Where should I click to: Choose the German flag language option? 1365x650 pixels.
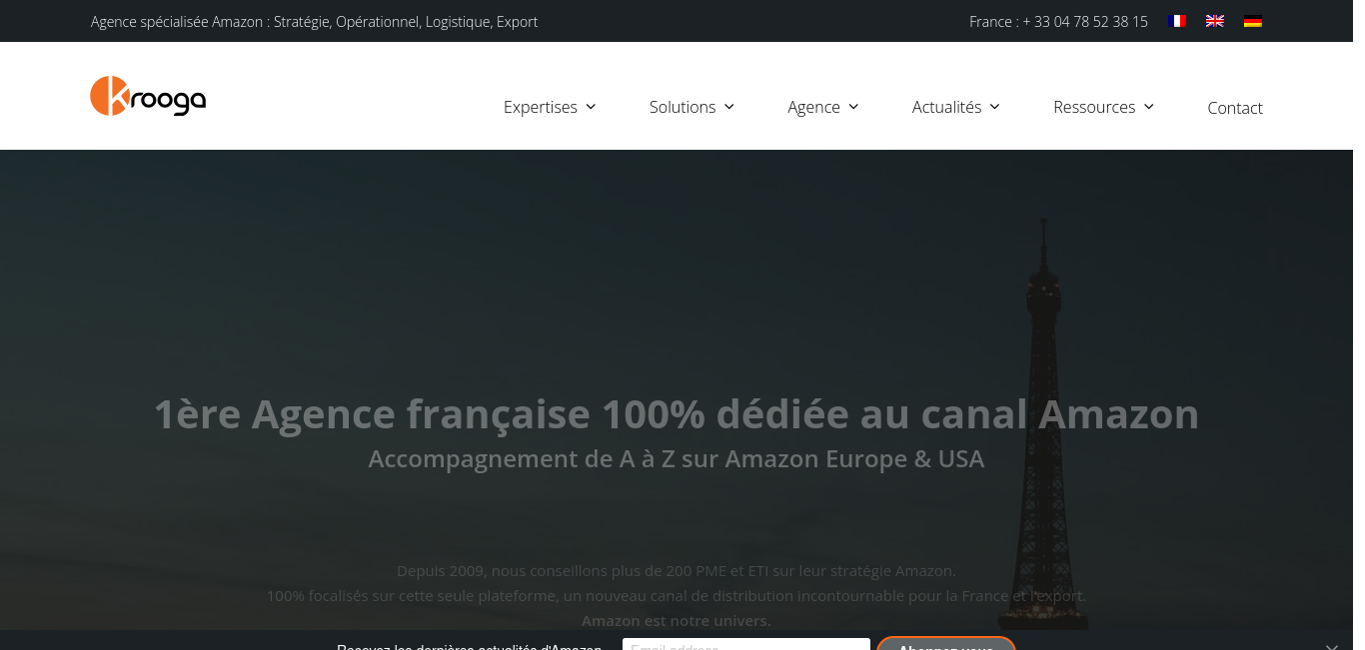coord(1253,21)
